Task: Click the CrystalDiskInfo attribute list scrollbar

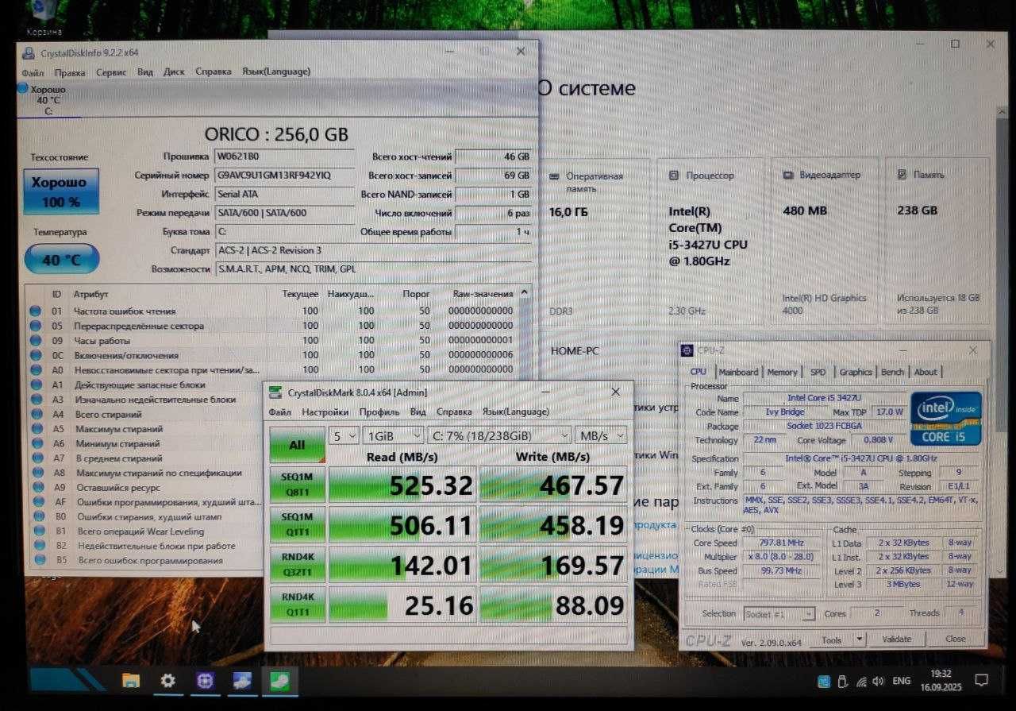Action: pyautogui.click(x=525, y=334)
